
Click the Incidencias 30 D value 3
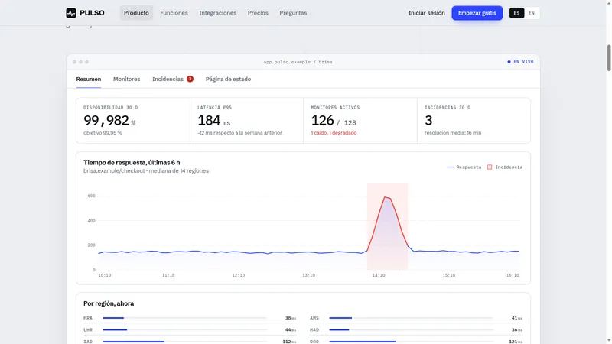coord(428,121)
